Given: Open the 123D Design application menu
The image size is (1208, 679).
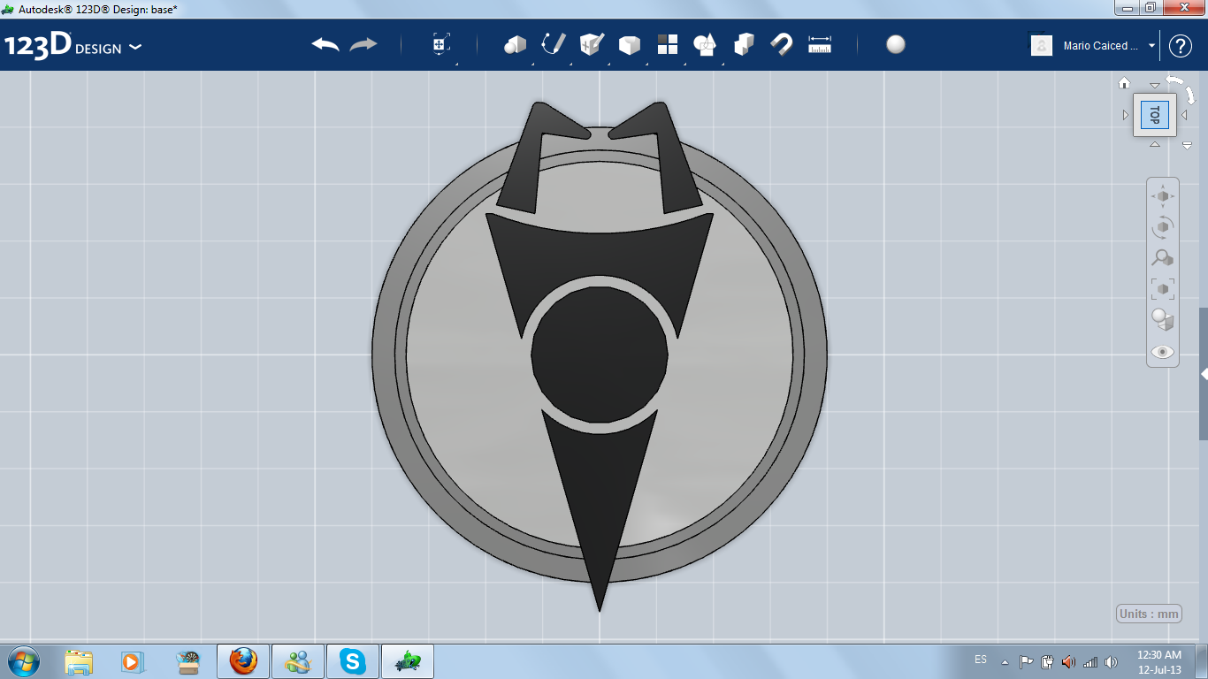Looking at the screenshot, I should click(73, 46).
